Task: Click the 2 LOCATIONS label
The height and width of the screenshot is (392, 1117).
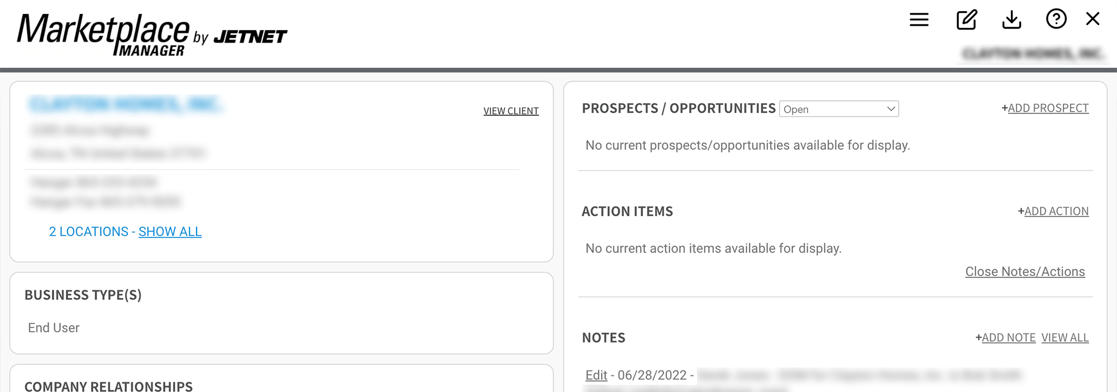Action: pos(88,231)
